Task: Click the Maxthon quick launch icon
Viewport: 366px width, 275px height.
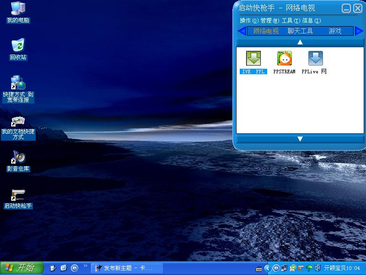Action: (75, 268)
